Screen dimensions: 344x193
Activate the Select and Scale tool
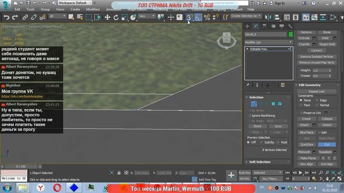tap(124, 17)
